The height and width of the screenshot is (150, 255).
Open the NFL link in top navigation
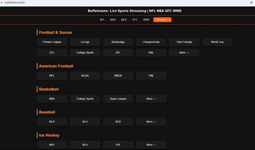tap(102, 20)
